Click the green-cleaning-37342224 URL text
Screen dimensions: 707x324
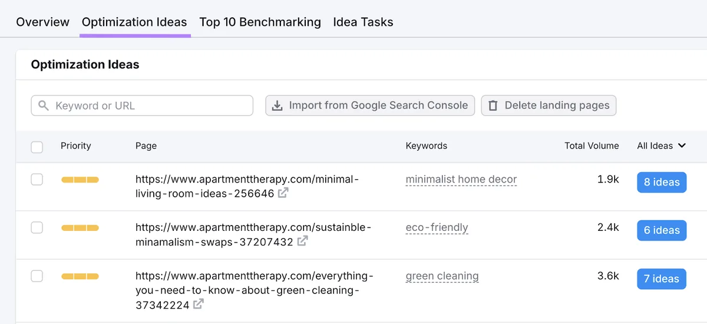[x=254, y=290]
